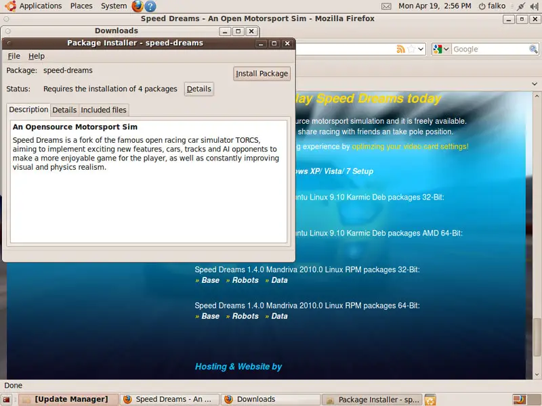Open the mail envelope indicator in the panel

(386, 6)
